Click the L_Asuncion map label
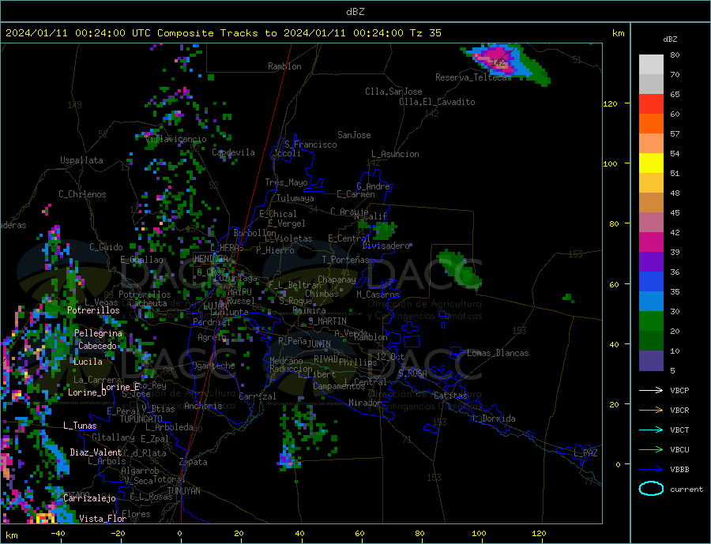This screenshot has width=711, height=544. (396, 154)
